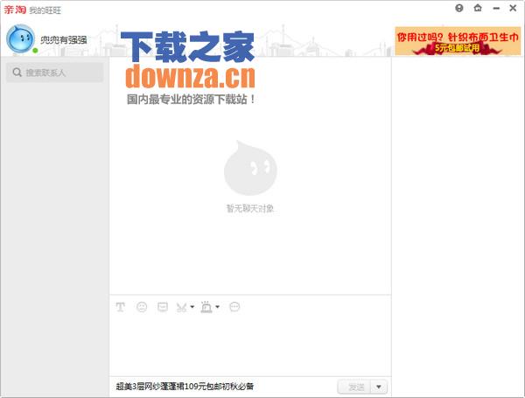Open the emoticon picker
Screen dimensions: 525x398
[142, 307]
